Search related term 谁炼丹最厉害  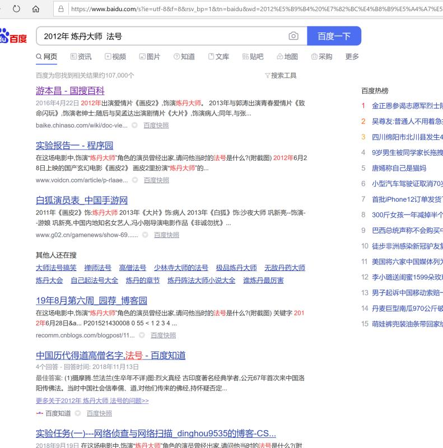[x=263, y=281]
